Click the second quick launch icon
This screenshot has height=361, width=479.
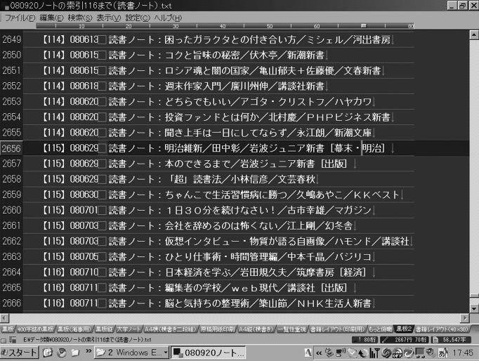click(x=62, y=353)
